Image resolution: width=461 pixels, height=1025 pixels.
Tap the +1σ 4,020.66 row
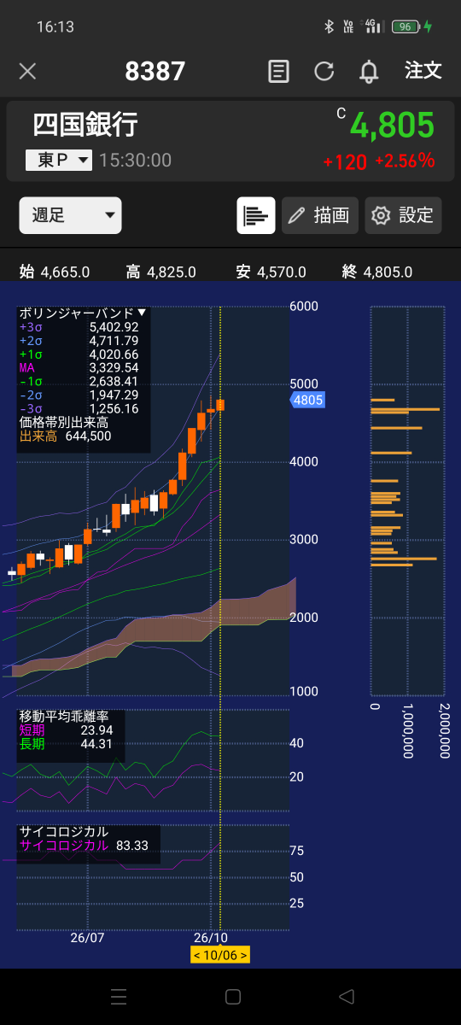[x=79, y=354]
